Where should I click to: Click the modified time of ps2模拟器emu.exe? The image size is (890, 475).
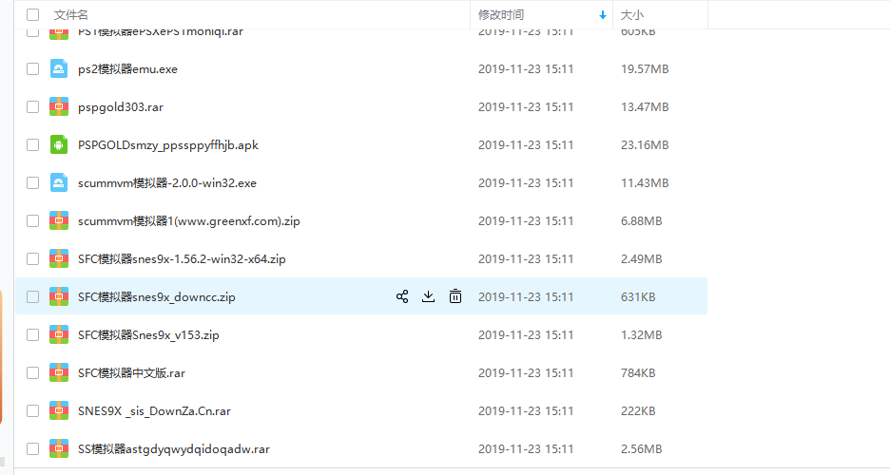click(x=526, y=69)
